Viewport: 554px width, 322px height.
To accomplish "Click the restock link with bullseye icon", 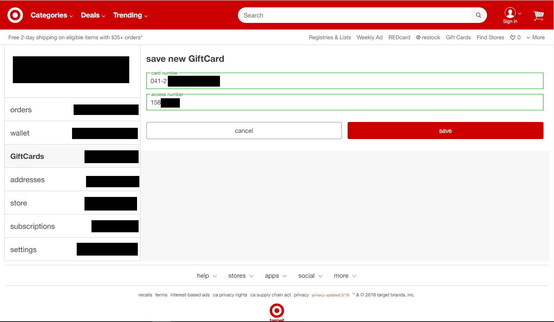I will 428,38.
